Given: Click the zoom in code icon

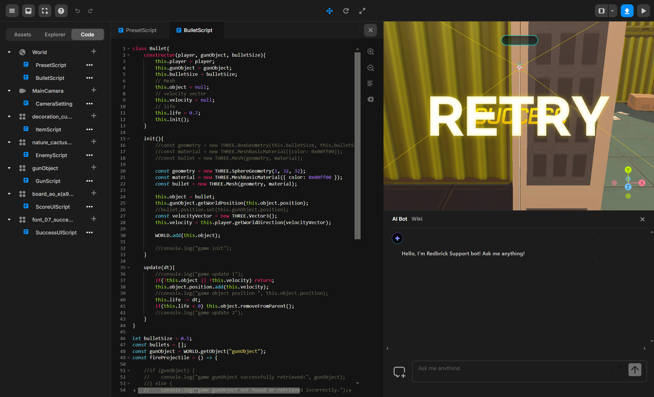Looking at the screenshot, I should point(370,52).
